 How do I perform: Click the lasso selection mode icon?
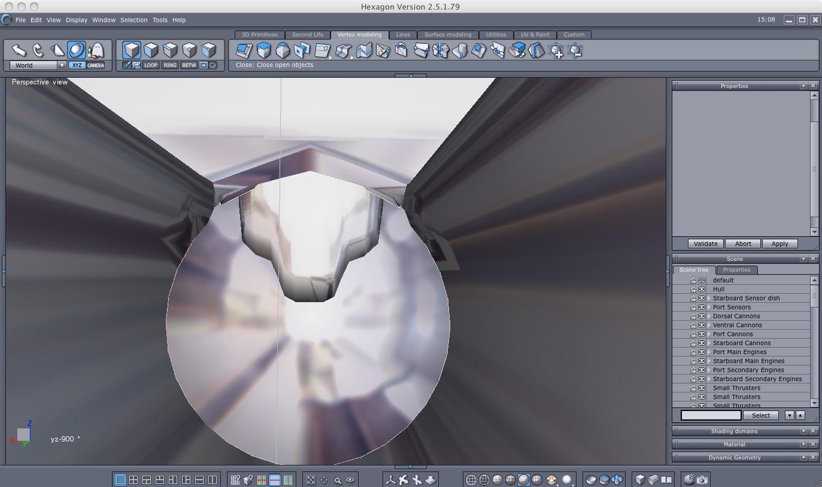(213, 65)
